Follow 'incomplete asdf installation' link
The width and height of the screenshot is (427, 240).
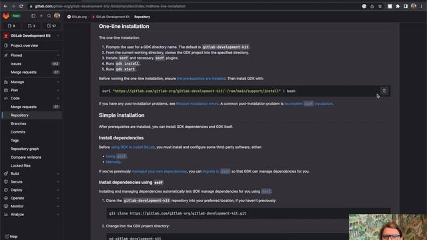point(308,104)
